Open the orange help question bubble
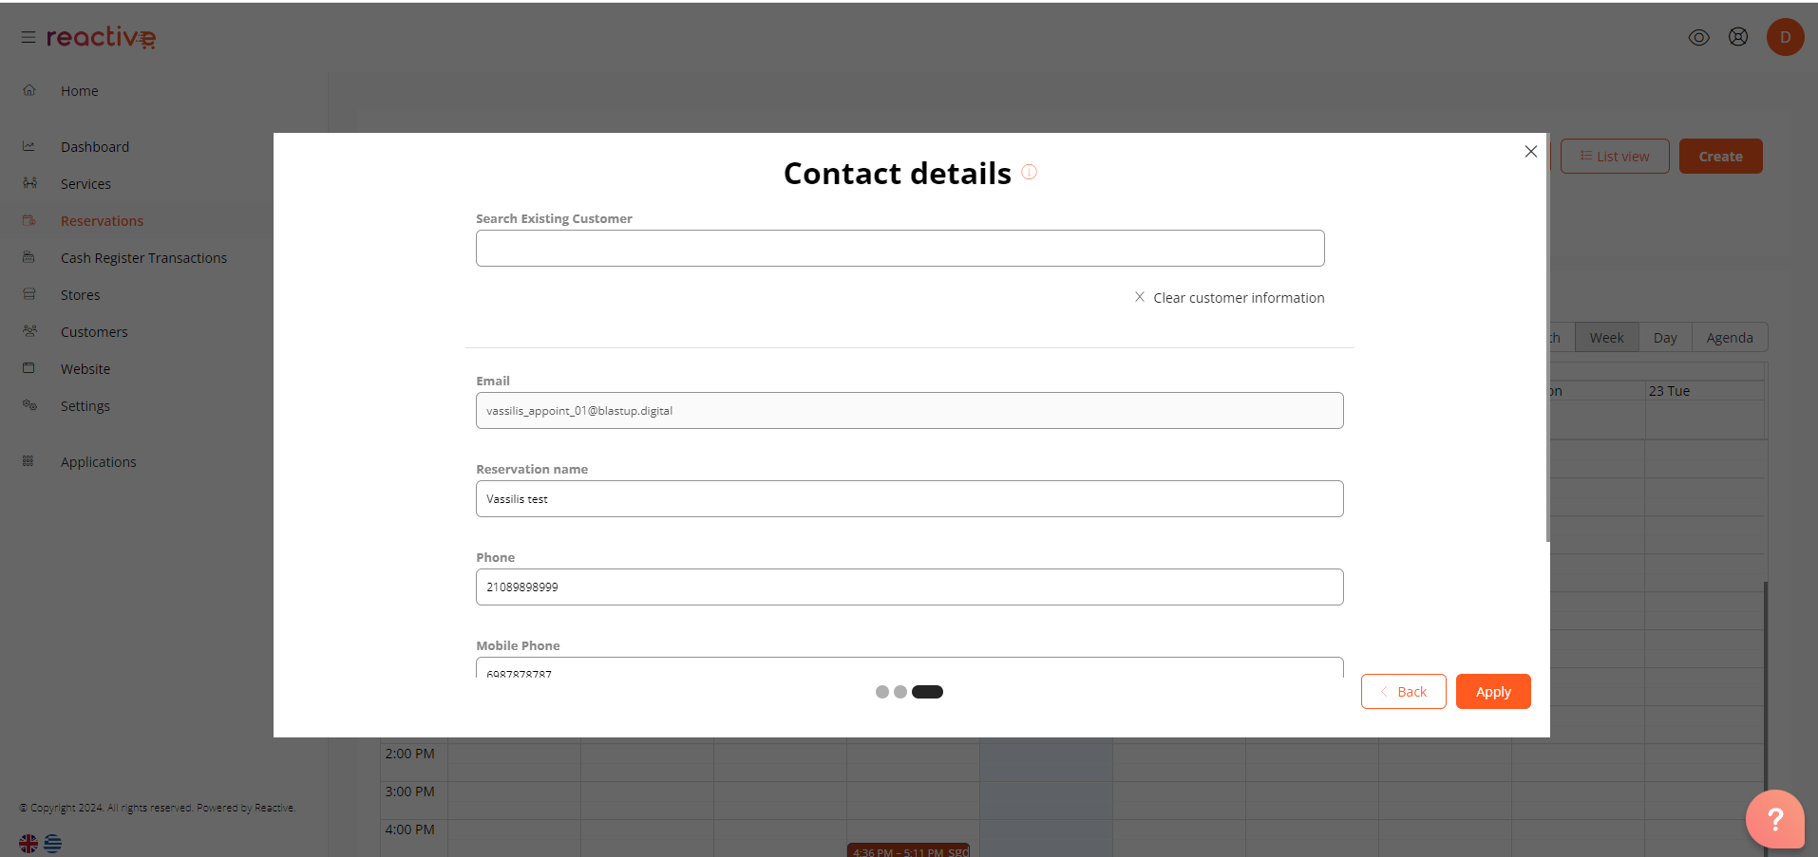This screenshot has width=1818, height=857. 1774,818
